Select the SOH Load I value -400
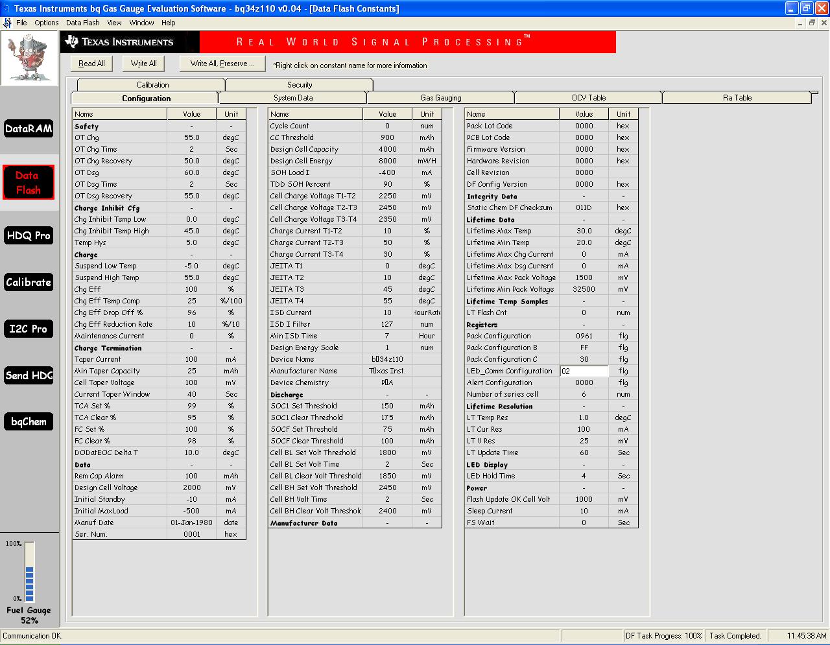The height and width of the screenshot is (645, 830). point(387,172)
